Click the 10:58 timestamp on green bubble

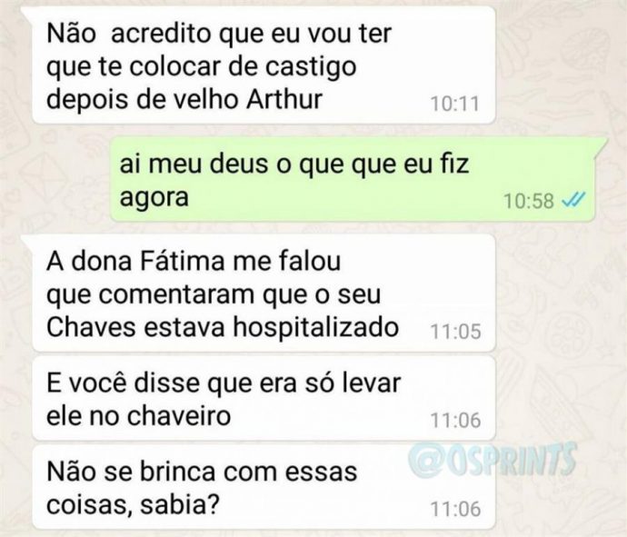(529, 201)
